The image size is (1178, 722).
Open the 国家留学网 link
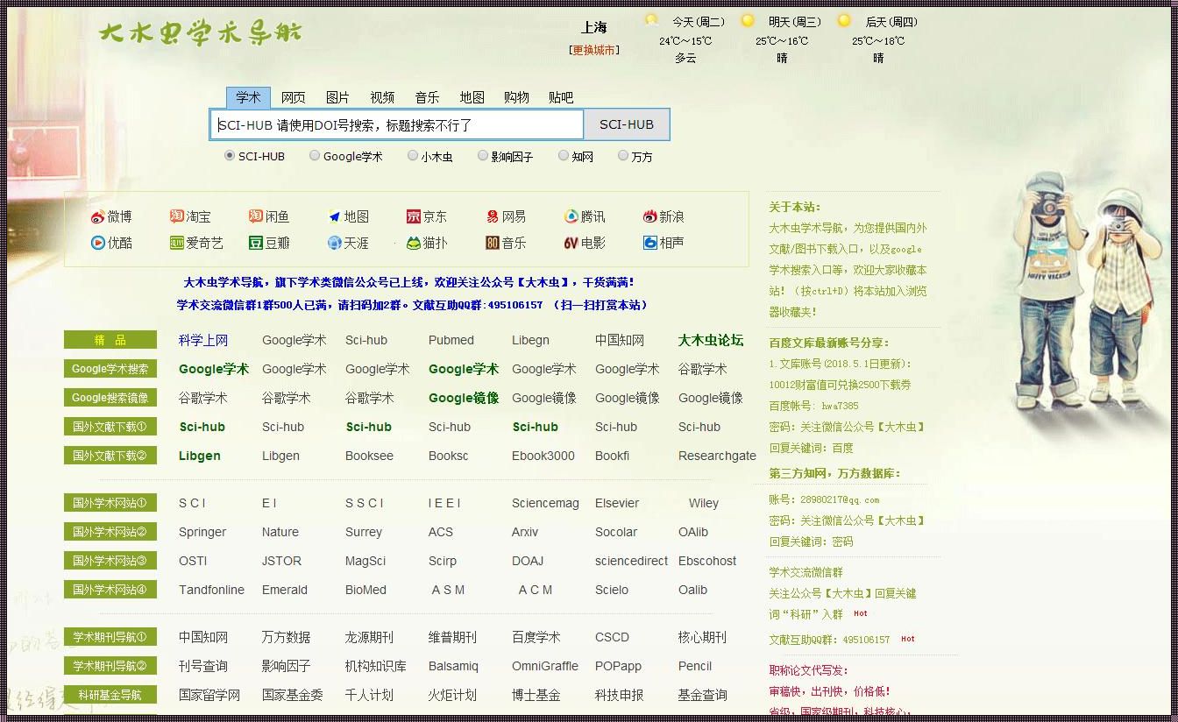coord(209,695)
